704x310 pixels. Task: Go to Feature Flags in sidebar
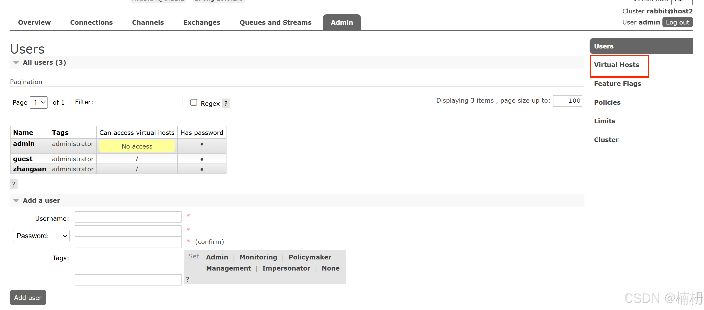pyautogui.click(x=617, y=84)
